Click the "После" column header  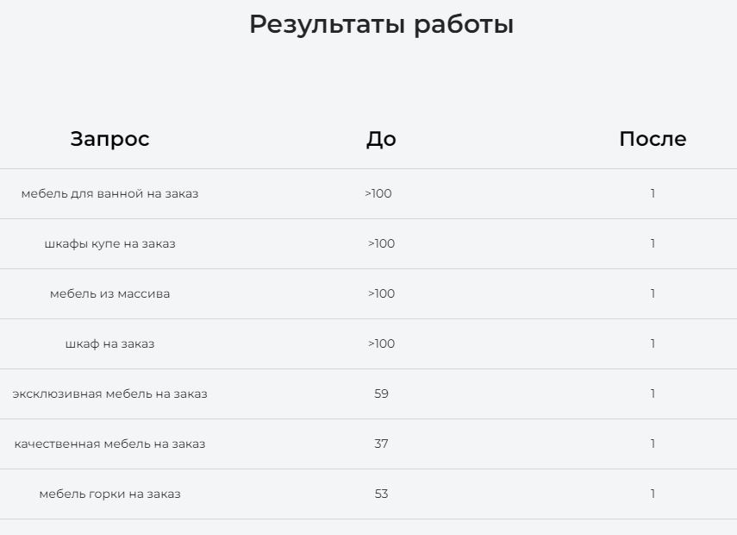pos(653,139)
